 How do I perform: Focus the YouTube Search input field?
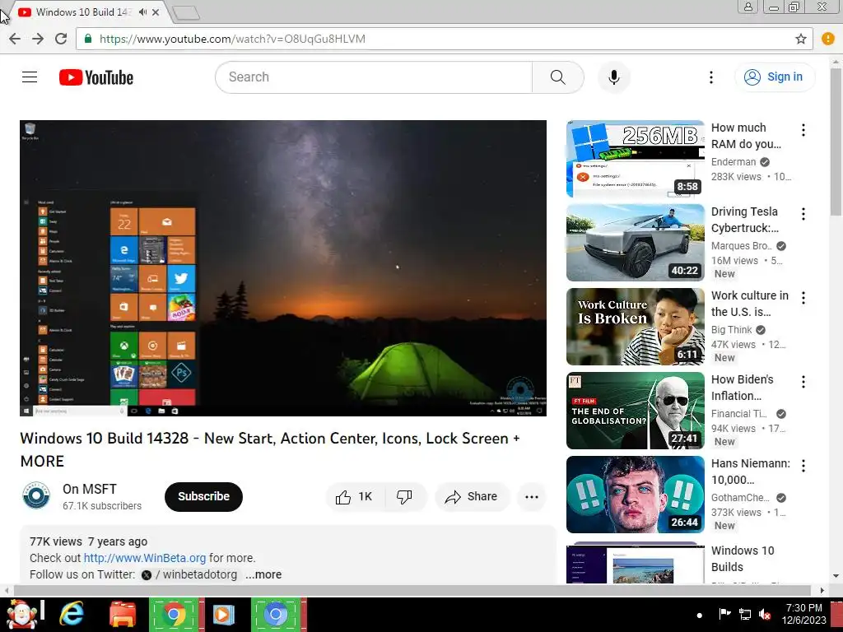[x=374, y=77]
